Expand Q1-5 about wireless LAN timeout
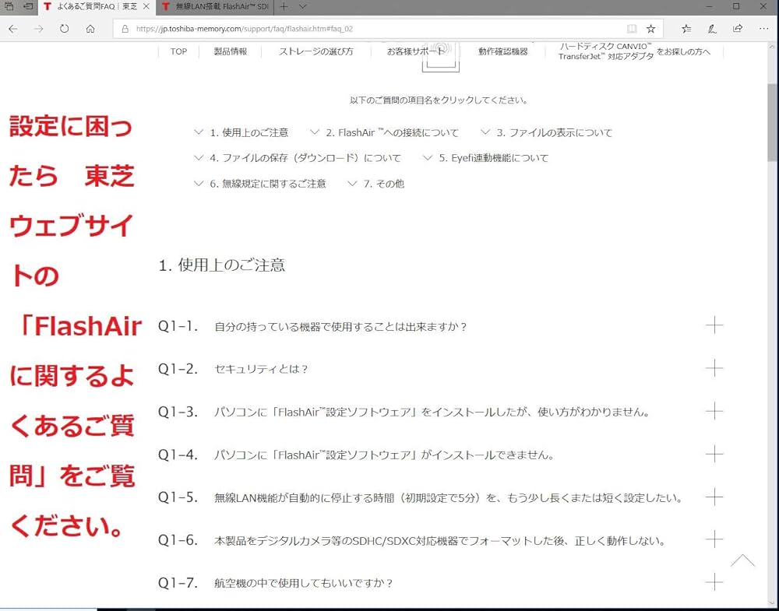This screenshot has width=779, height=611. pyautogui.click(x=714, y=497)
